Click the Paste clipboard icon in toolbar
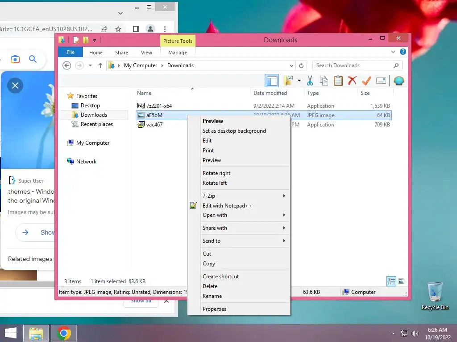Screen dimensions: 457x342 coord(338,81)
